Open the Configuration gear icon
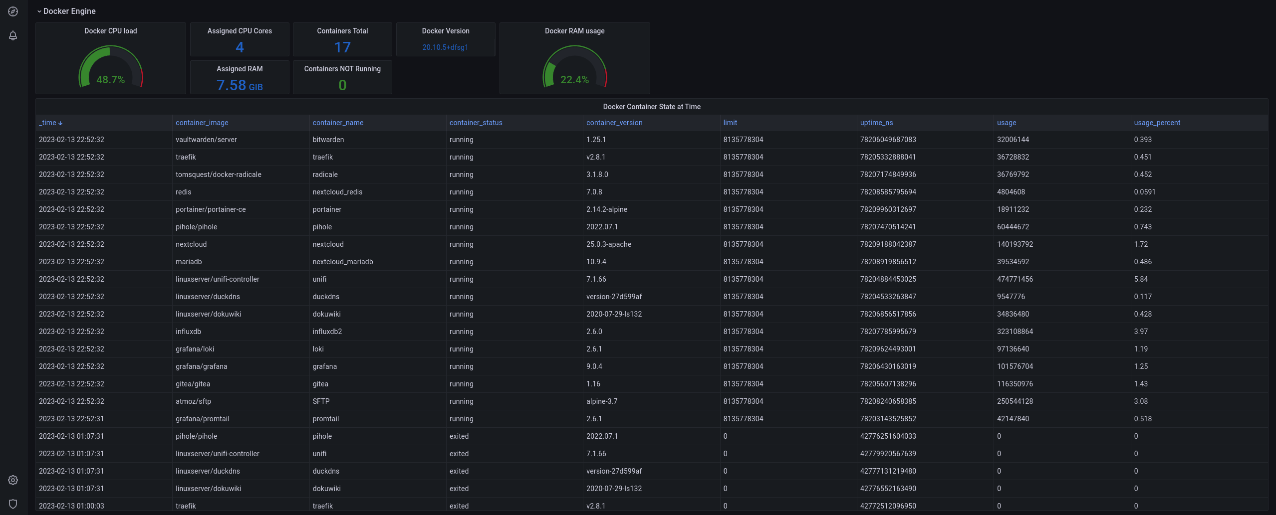The image size is (1276, 515). coord(13,480)
